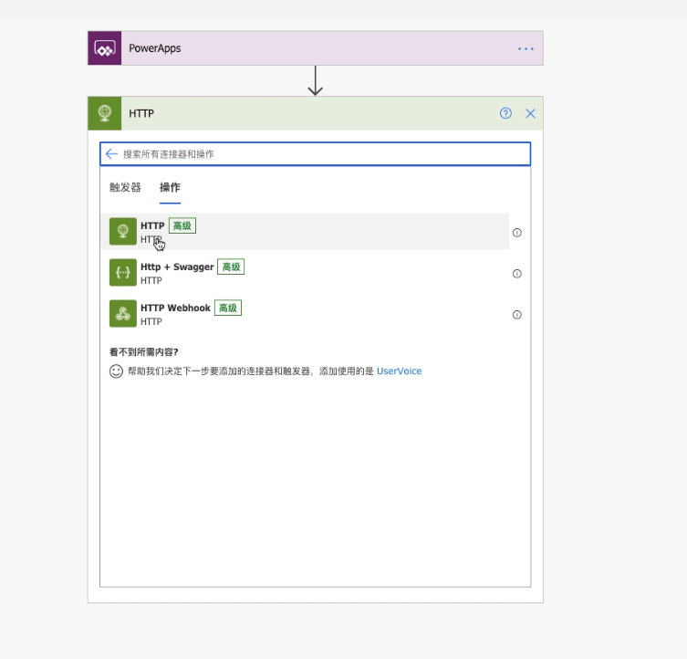Select the HTTP Webhook action title
This screenshot has width=687, height=659.
(x=175, y=309)
